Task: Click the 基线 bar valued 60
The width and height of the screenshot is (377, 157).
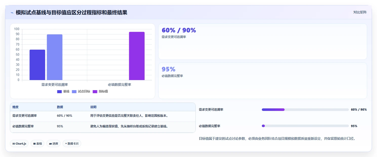Action: click(37, 65)
